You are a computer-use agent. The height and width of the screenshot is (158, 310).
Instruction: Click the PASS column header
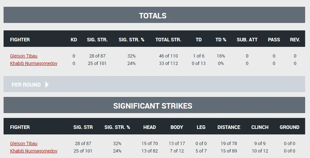click(274, 40)
